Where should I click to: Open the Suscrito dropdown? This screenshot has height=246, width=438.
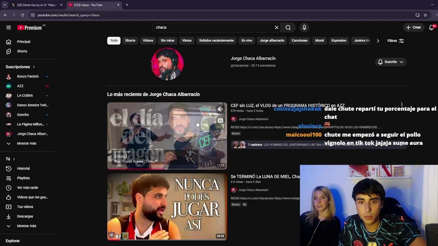(x=390, y=62)
